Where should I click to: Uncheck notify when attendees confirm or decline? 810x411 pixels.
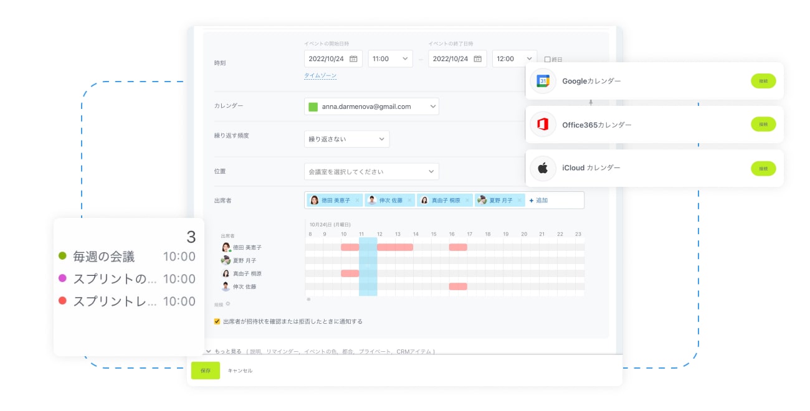(x=217, y=322)
